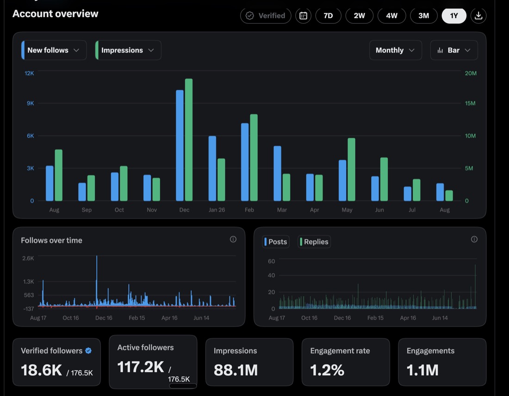Click the Active followers stat card
This screenshot has height=396, width=509.
(153, 362)
